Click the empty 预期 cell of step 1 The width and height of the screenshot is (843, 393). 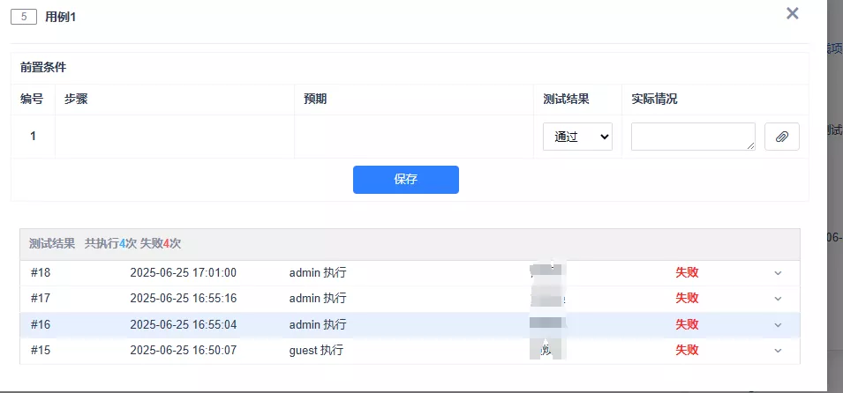click(x=413, y=137)
